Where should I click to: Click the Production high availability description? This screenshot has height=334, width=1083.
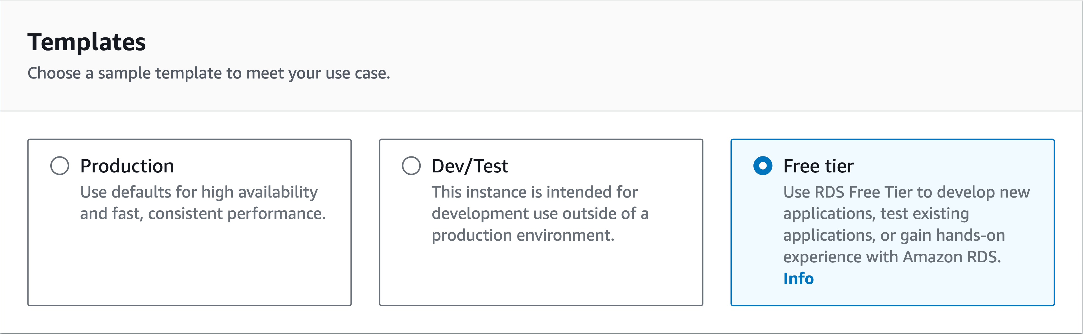click(199, 192)
